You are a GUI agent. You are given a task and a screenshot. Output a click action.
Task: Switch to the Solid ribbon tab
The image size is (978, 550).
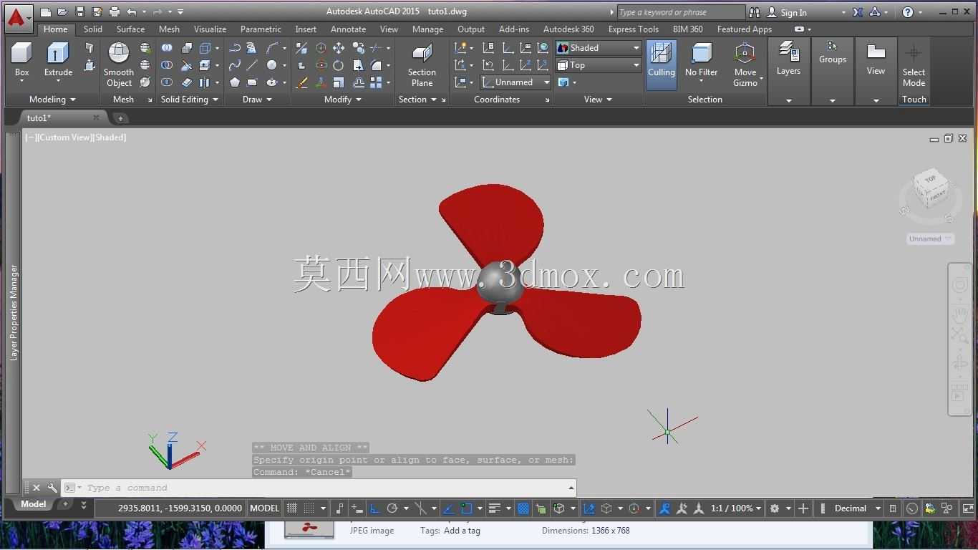(93, 29)
